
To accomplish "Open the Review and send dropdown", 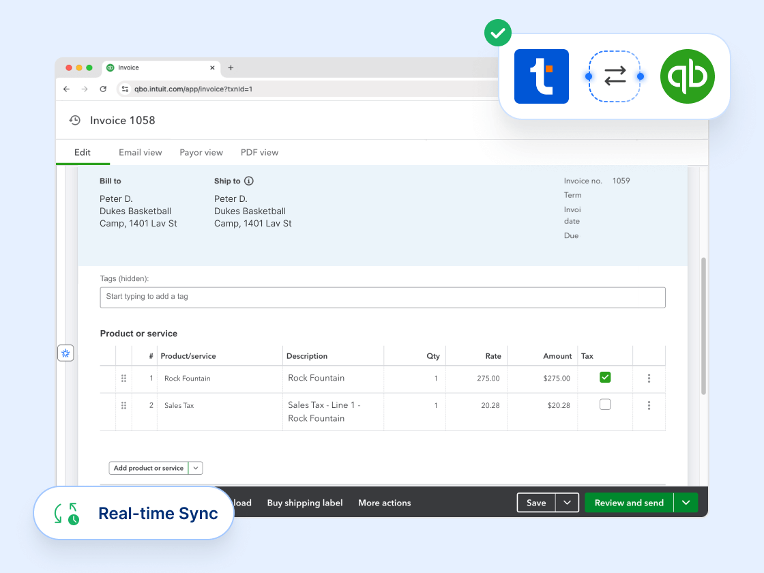I will click(x=686, y=503).
